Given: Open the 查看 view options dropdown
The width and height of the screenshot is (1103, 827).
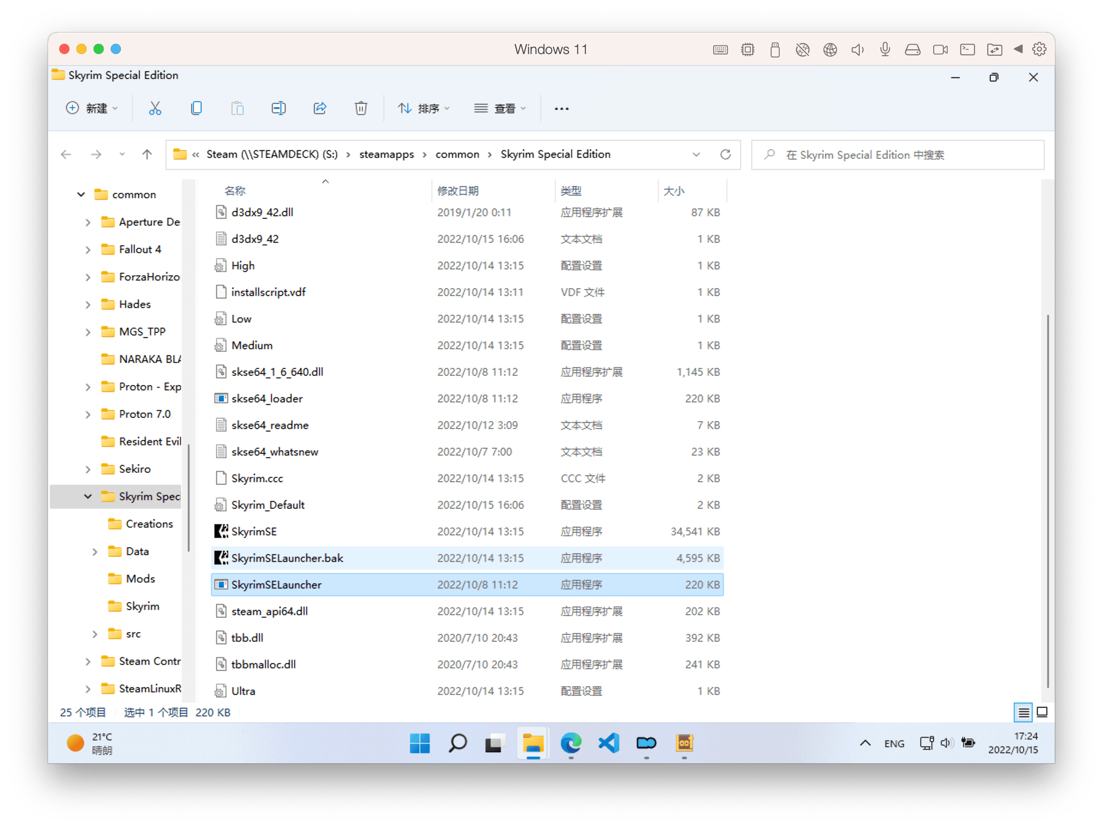Looking at the screenshot, I should click(503, 107).
